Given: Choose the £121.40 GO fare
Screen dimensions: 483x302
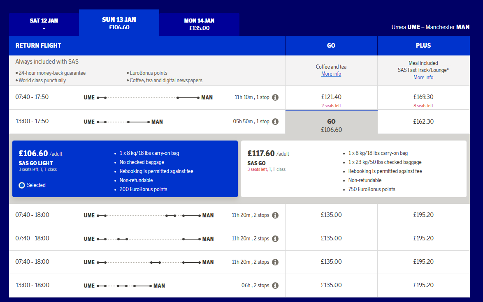Looking at the screenshot, I should [x=332, y=97].
